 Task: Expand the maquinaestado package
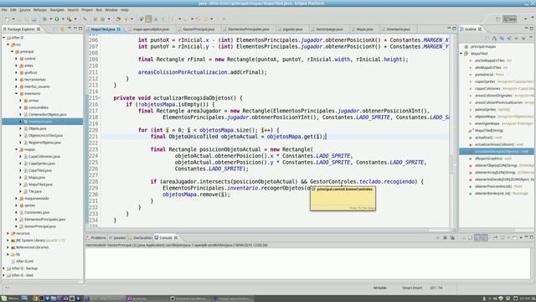(x=17, y=199)
